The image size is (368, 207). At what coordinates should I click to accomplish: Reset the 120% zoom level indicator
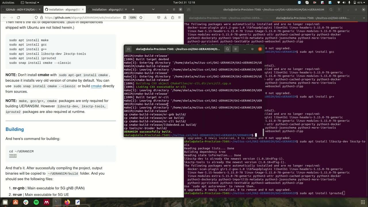click(x=133, y=17)
